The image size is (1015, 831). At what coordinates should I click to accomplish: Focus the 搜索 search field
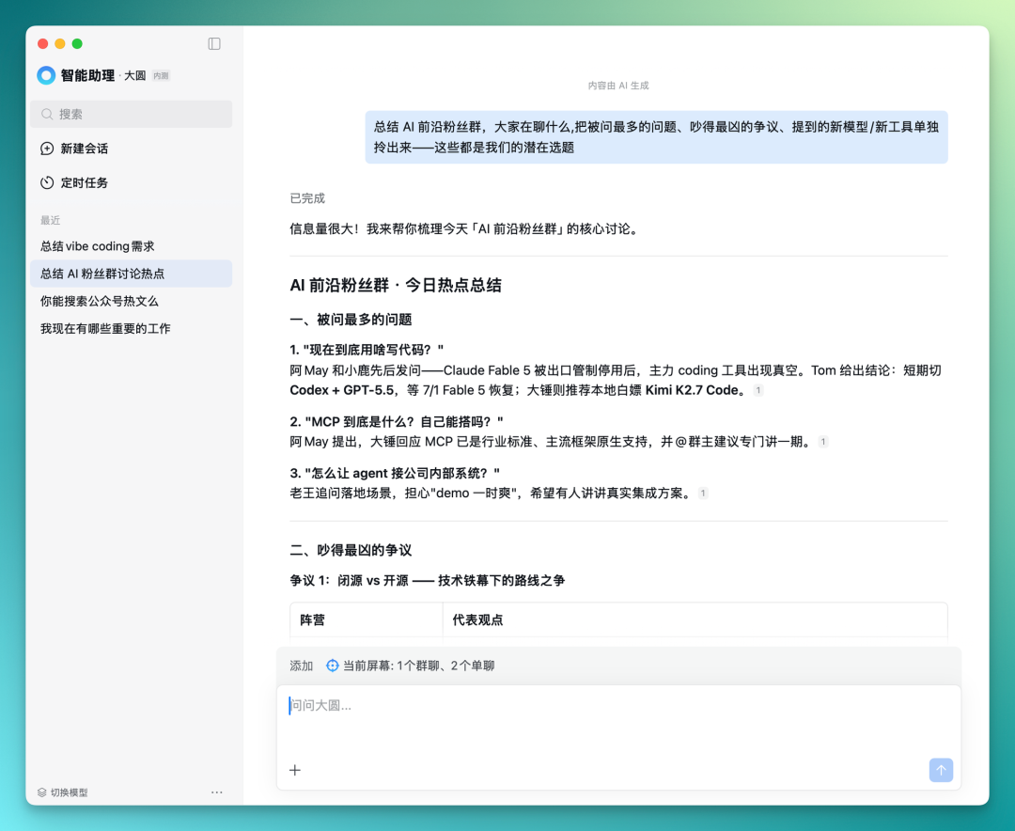point(131,114)
